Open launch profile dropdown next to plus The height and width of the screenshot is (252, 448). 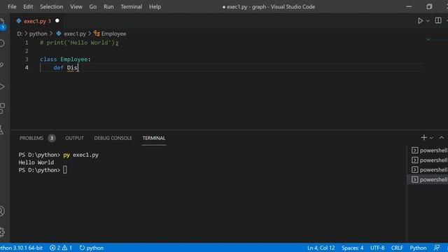click(431, 138)
